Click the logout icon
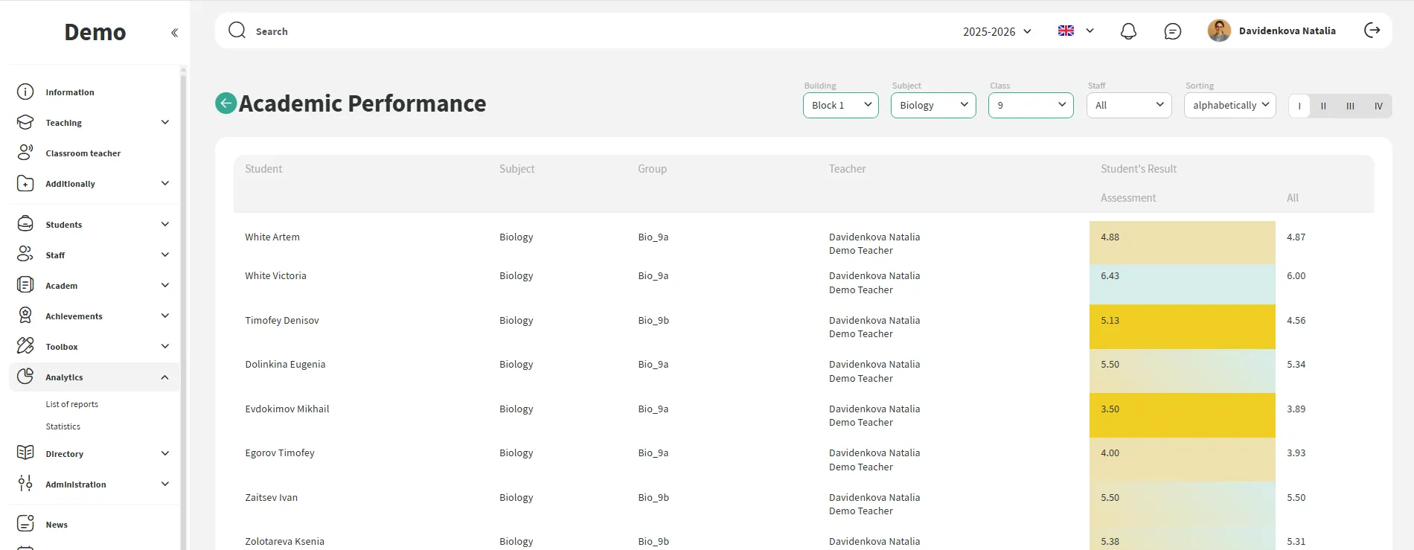The width and height of the screenshot is (1414, 550). tap(1372, 31)
